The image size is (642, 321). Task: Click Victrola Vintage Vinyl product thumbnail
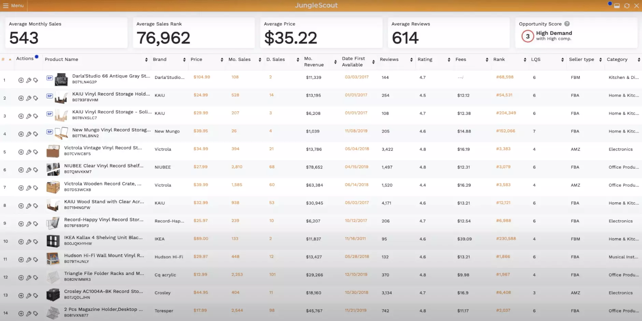[53, 151]
